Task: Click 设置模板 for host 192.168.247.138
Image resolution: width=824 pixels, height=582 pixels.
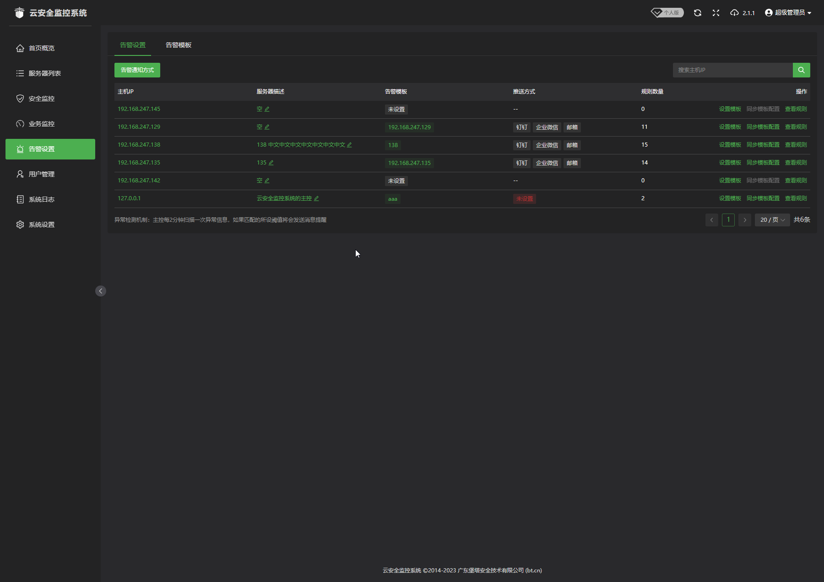Action: click(730, 145)
